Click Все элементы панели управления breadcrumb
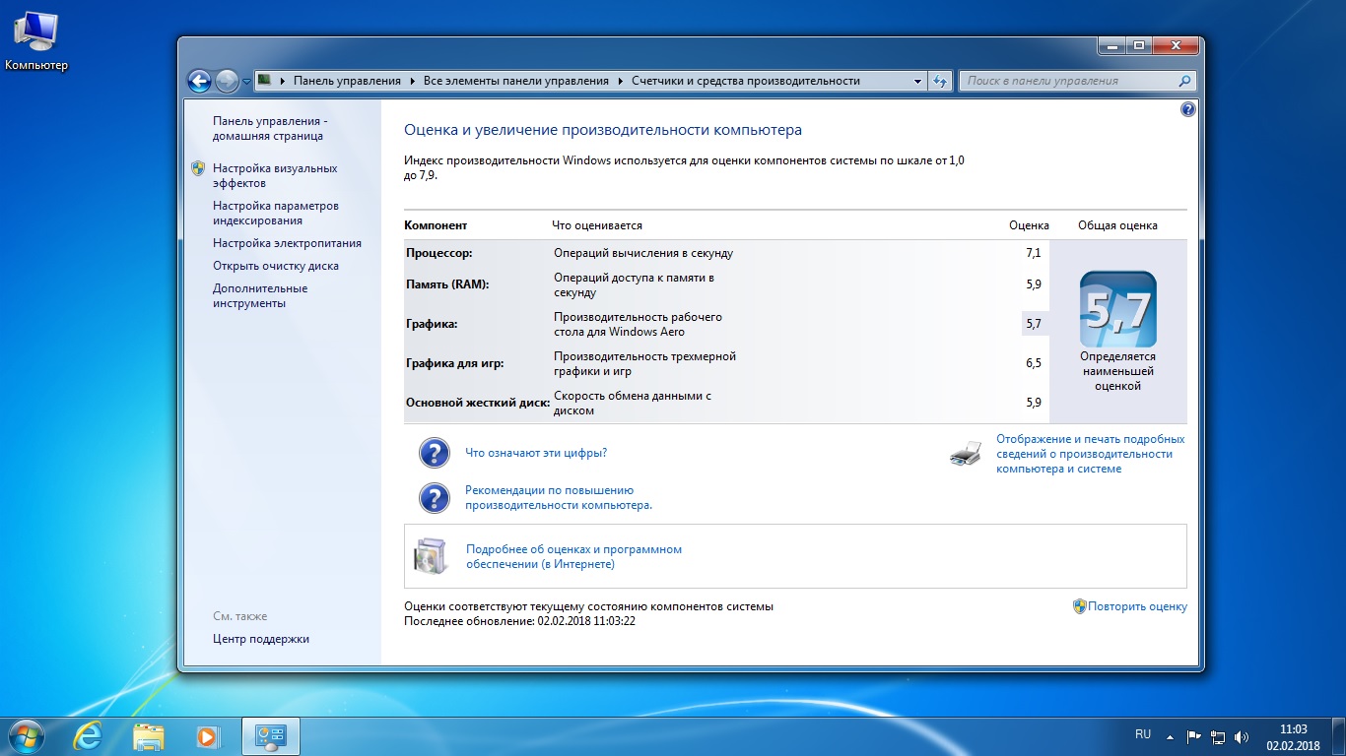The width and height of the screenshot is (1346, 756). point(515,82)
